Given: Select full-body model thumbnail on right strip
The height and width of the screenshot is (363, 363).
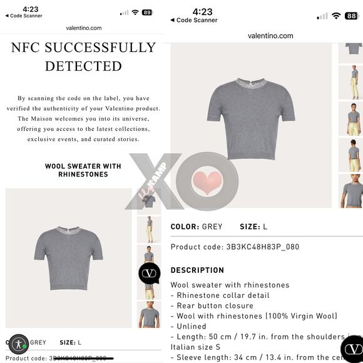Looking at the screenshot, I should (353, 83).
